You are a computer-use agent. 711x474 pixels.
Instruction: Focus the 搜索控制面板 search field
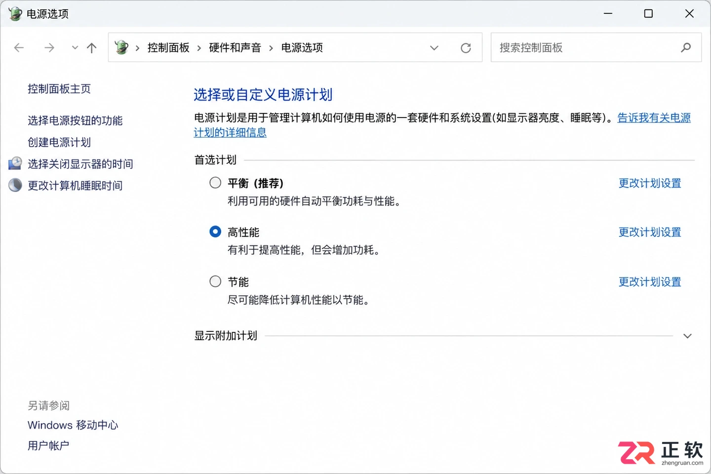(596, 47)
